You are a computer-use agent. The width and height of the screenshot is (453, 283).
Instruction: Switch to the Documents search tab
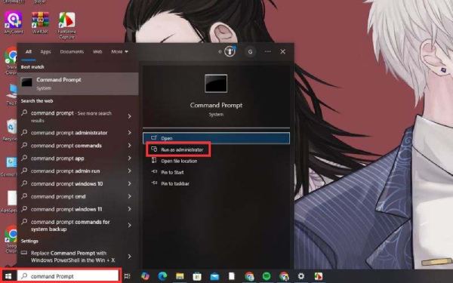coord(72,51)
